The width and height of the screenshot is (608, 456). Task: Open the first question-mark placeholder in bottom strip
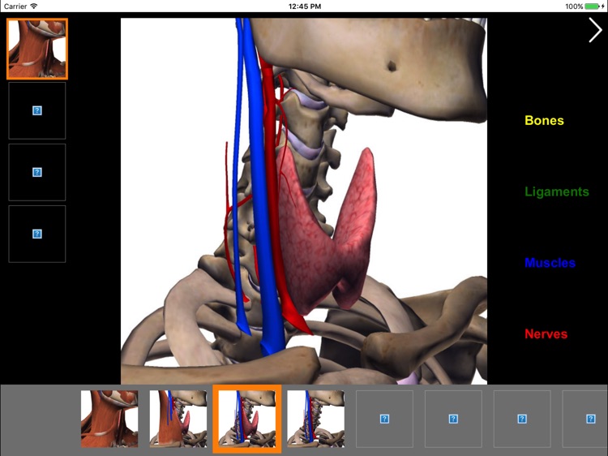384,419
